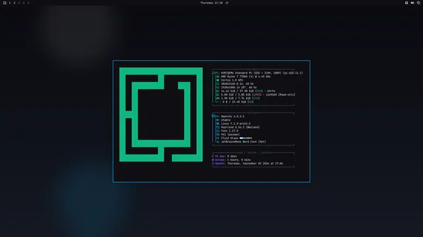The width and height of the screenshot is (423, 237).
Task: Click the Update icon in the last row
Action: [x=213, y=163]
